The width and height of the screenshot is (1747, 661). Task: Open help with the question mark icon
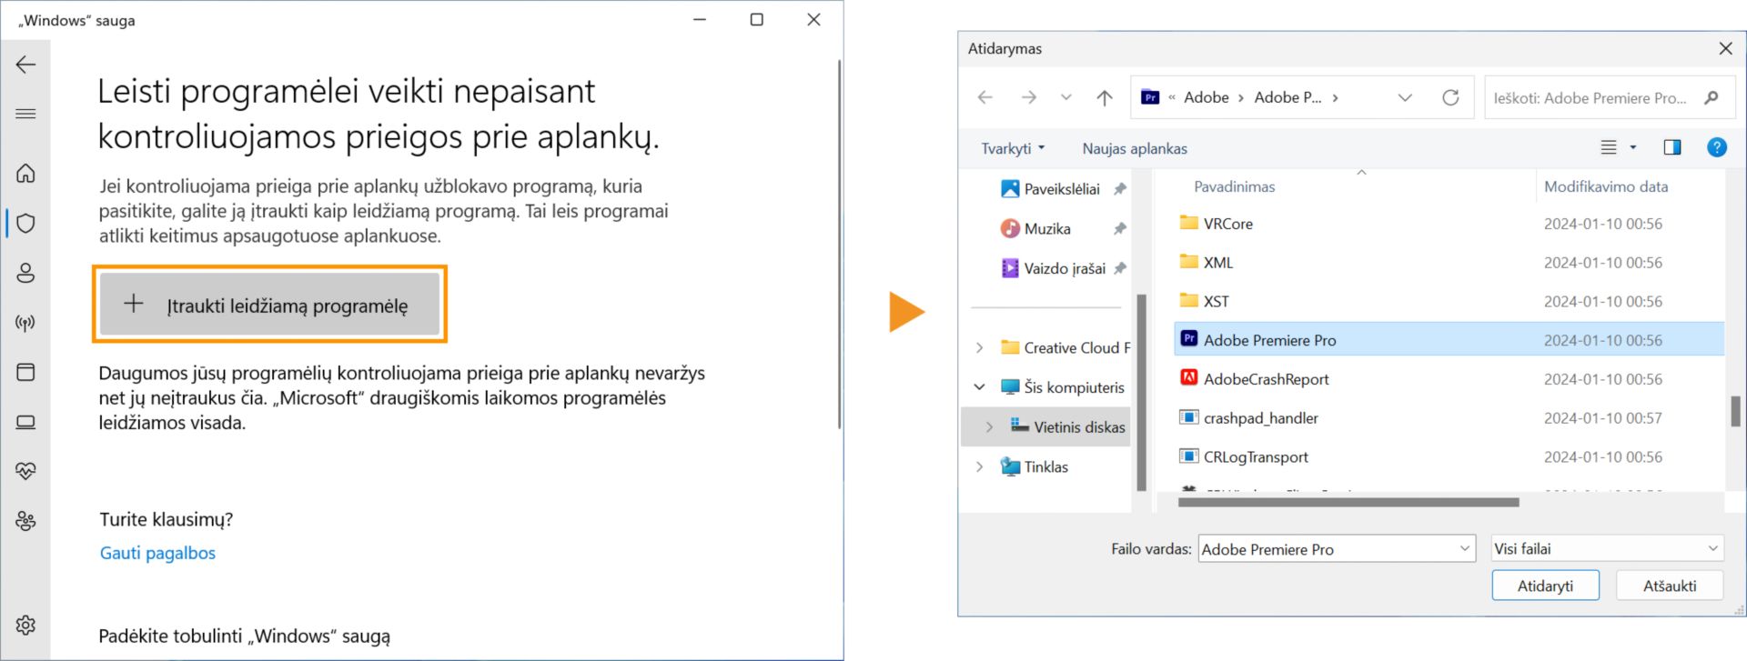(1717, 147)
